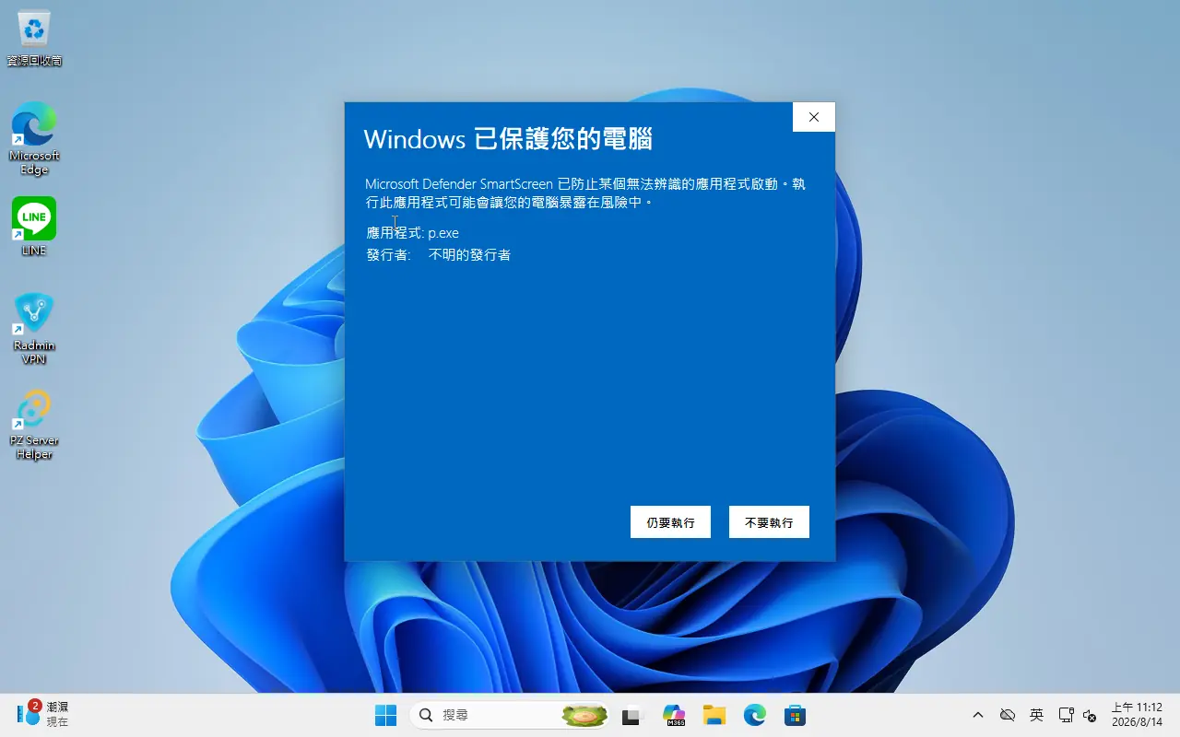Close the SmartScreen warning dialog
The height and width of the screenshot is (737, 1180).
point(813,117)
